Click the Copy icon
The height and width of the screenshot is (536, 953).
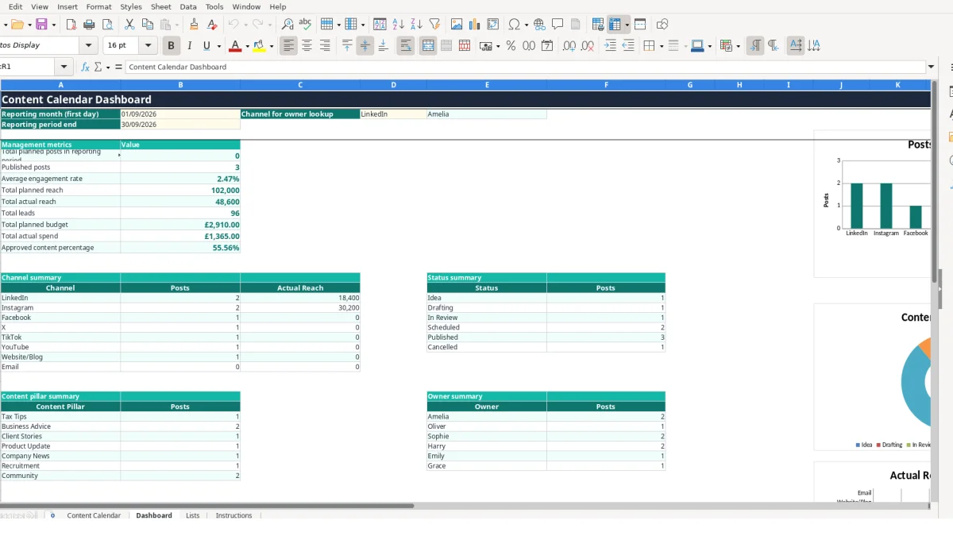(147, 25)
